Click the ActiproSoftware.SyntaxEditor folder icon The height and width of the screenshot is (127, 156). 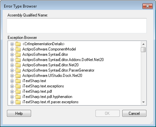coord(18,54)
